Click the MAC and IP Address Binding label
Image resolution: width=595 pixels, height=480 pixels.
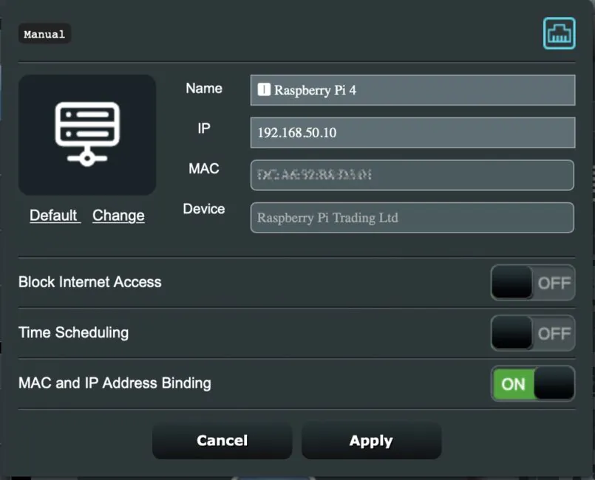(x=115, y=383)
